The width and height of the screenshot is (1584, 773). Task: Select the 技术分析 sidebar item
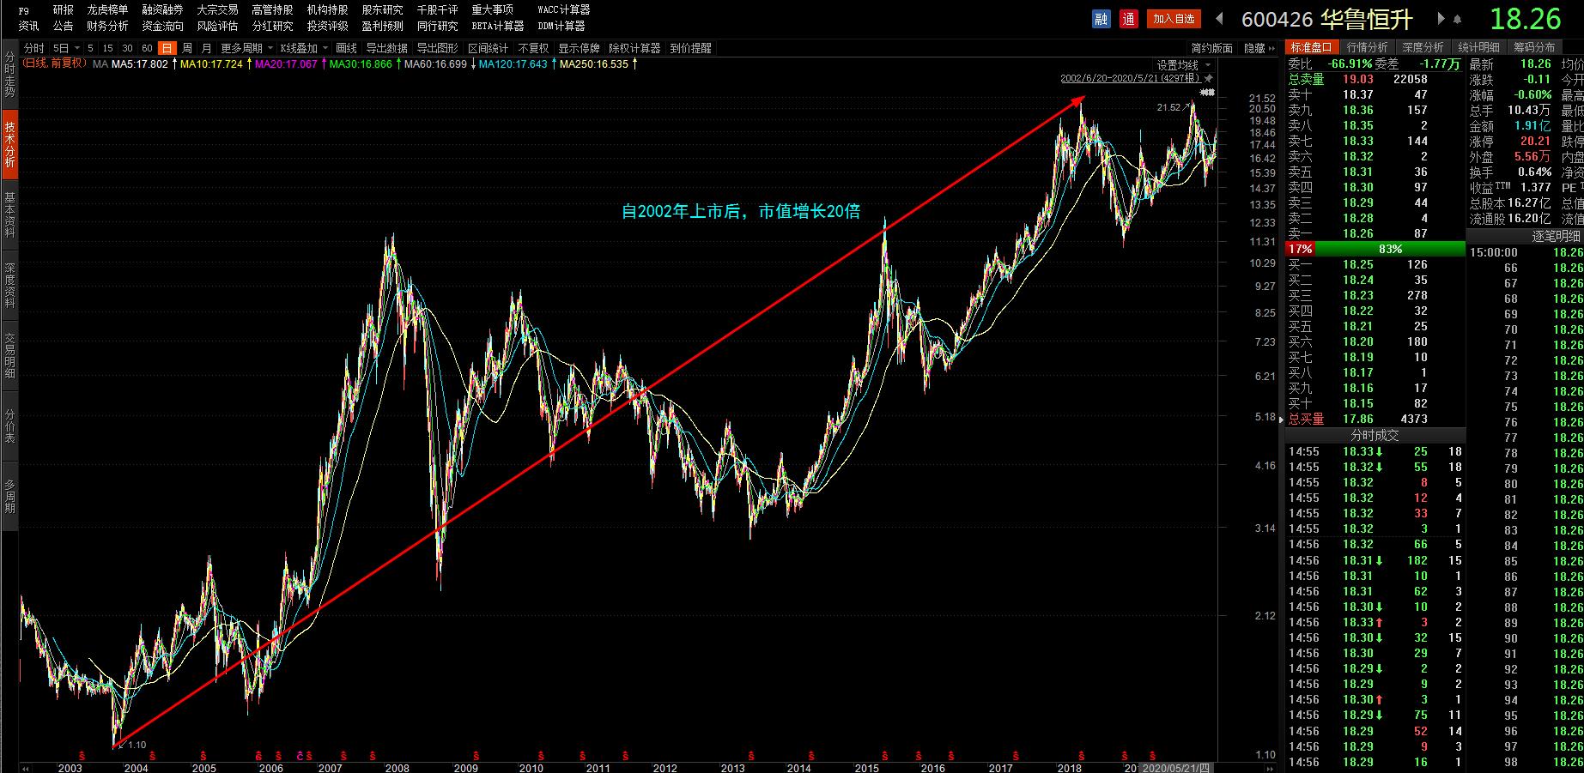pyautogui.click(x=9, y=142)
